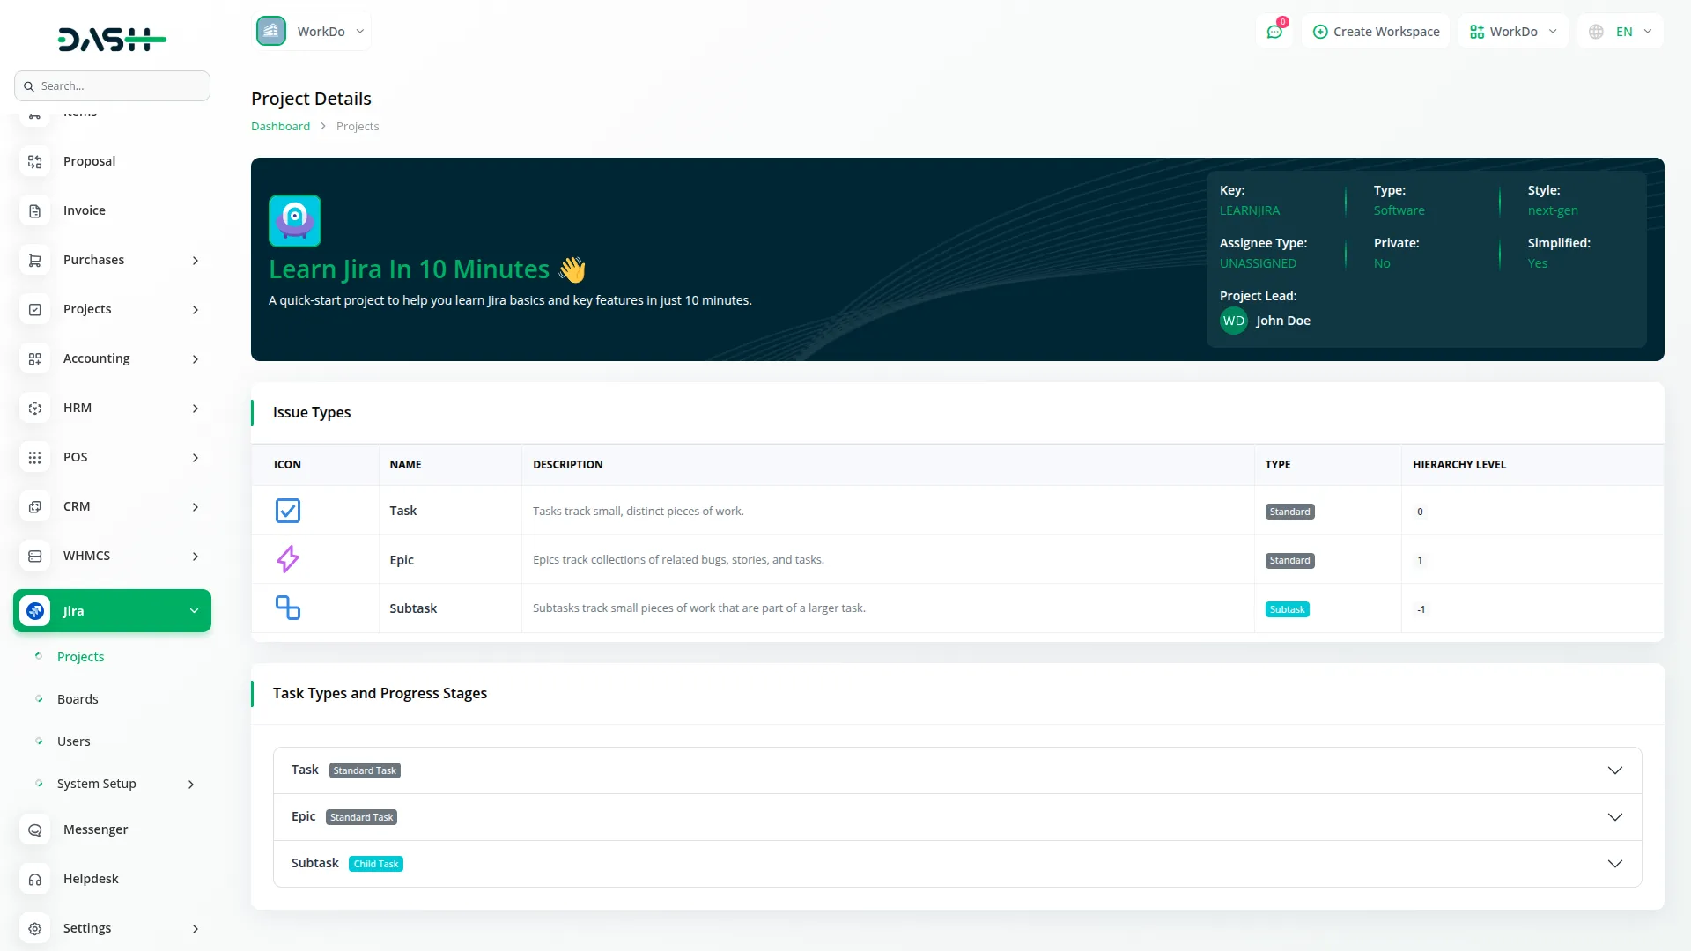Click the Helpdesk headset icon
The height and width of the screenshot is (951, 1691).
point(35,879)
